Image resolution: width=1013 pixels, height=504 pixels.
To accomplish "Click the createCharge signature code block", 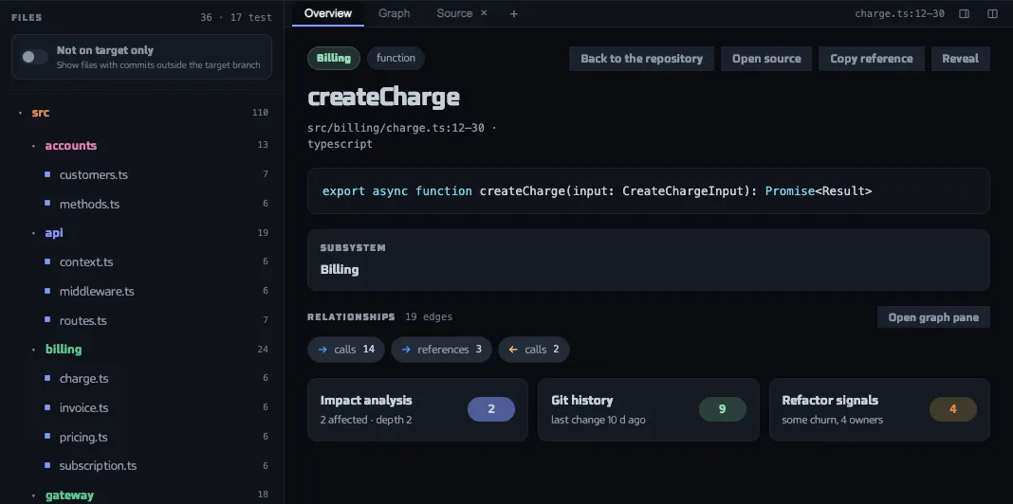I will click(649, 191).
